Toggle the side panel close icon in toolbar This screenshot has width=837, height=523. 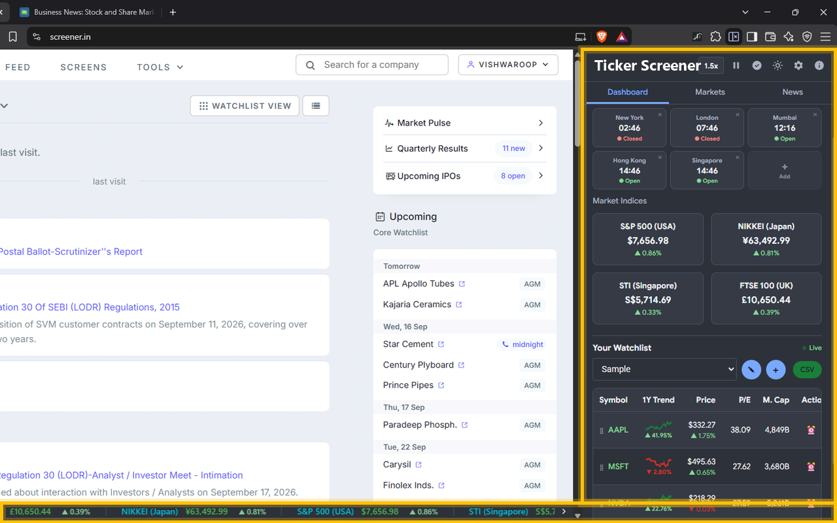tap(734, 37)
